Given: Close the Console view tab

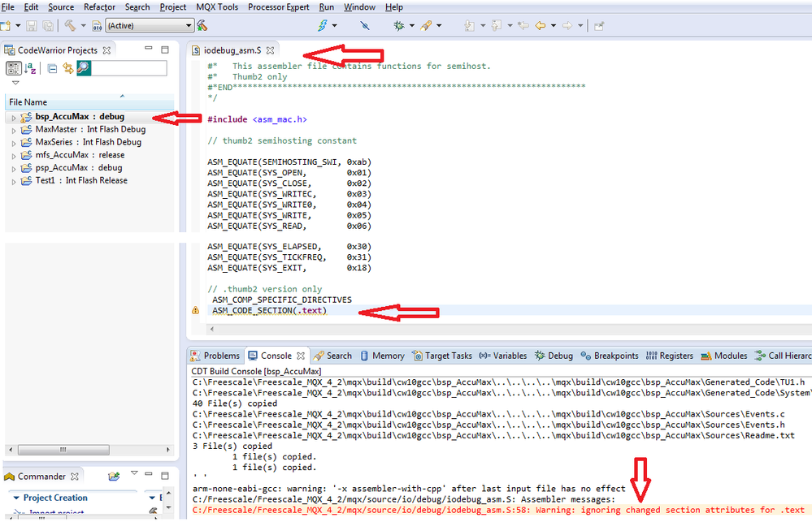Looking at the screenshot, I should (x=301, y=356).
